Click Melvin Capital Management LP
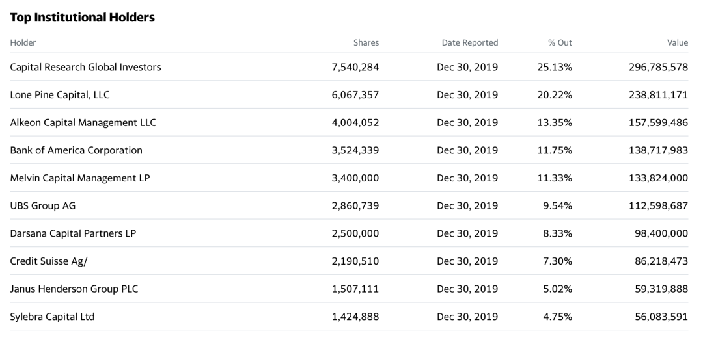The image size is (703, 342). (x=79, y=178)
